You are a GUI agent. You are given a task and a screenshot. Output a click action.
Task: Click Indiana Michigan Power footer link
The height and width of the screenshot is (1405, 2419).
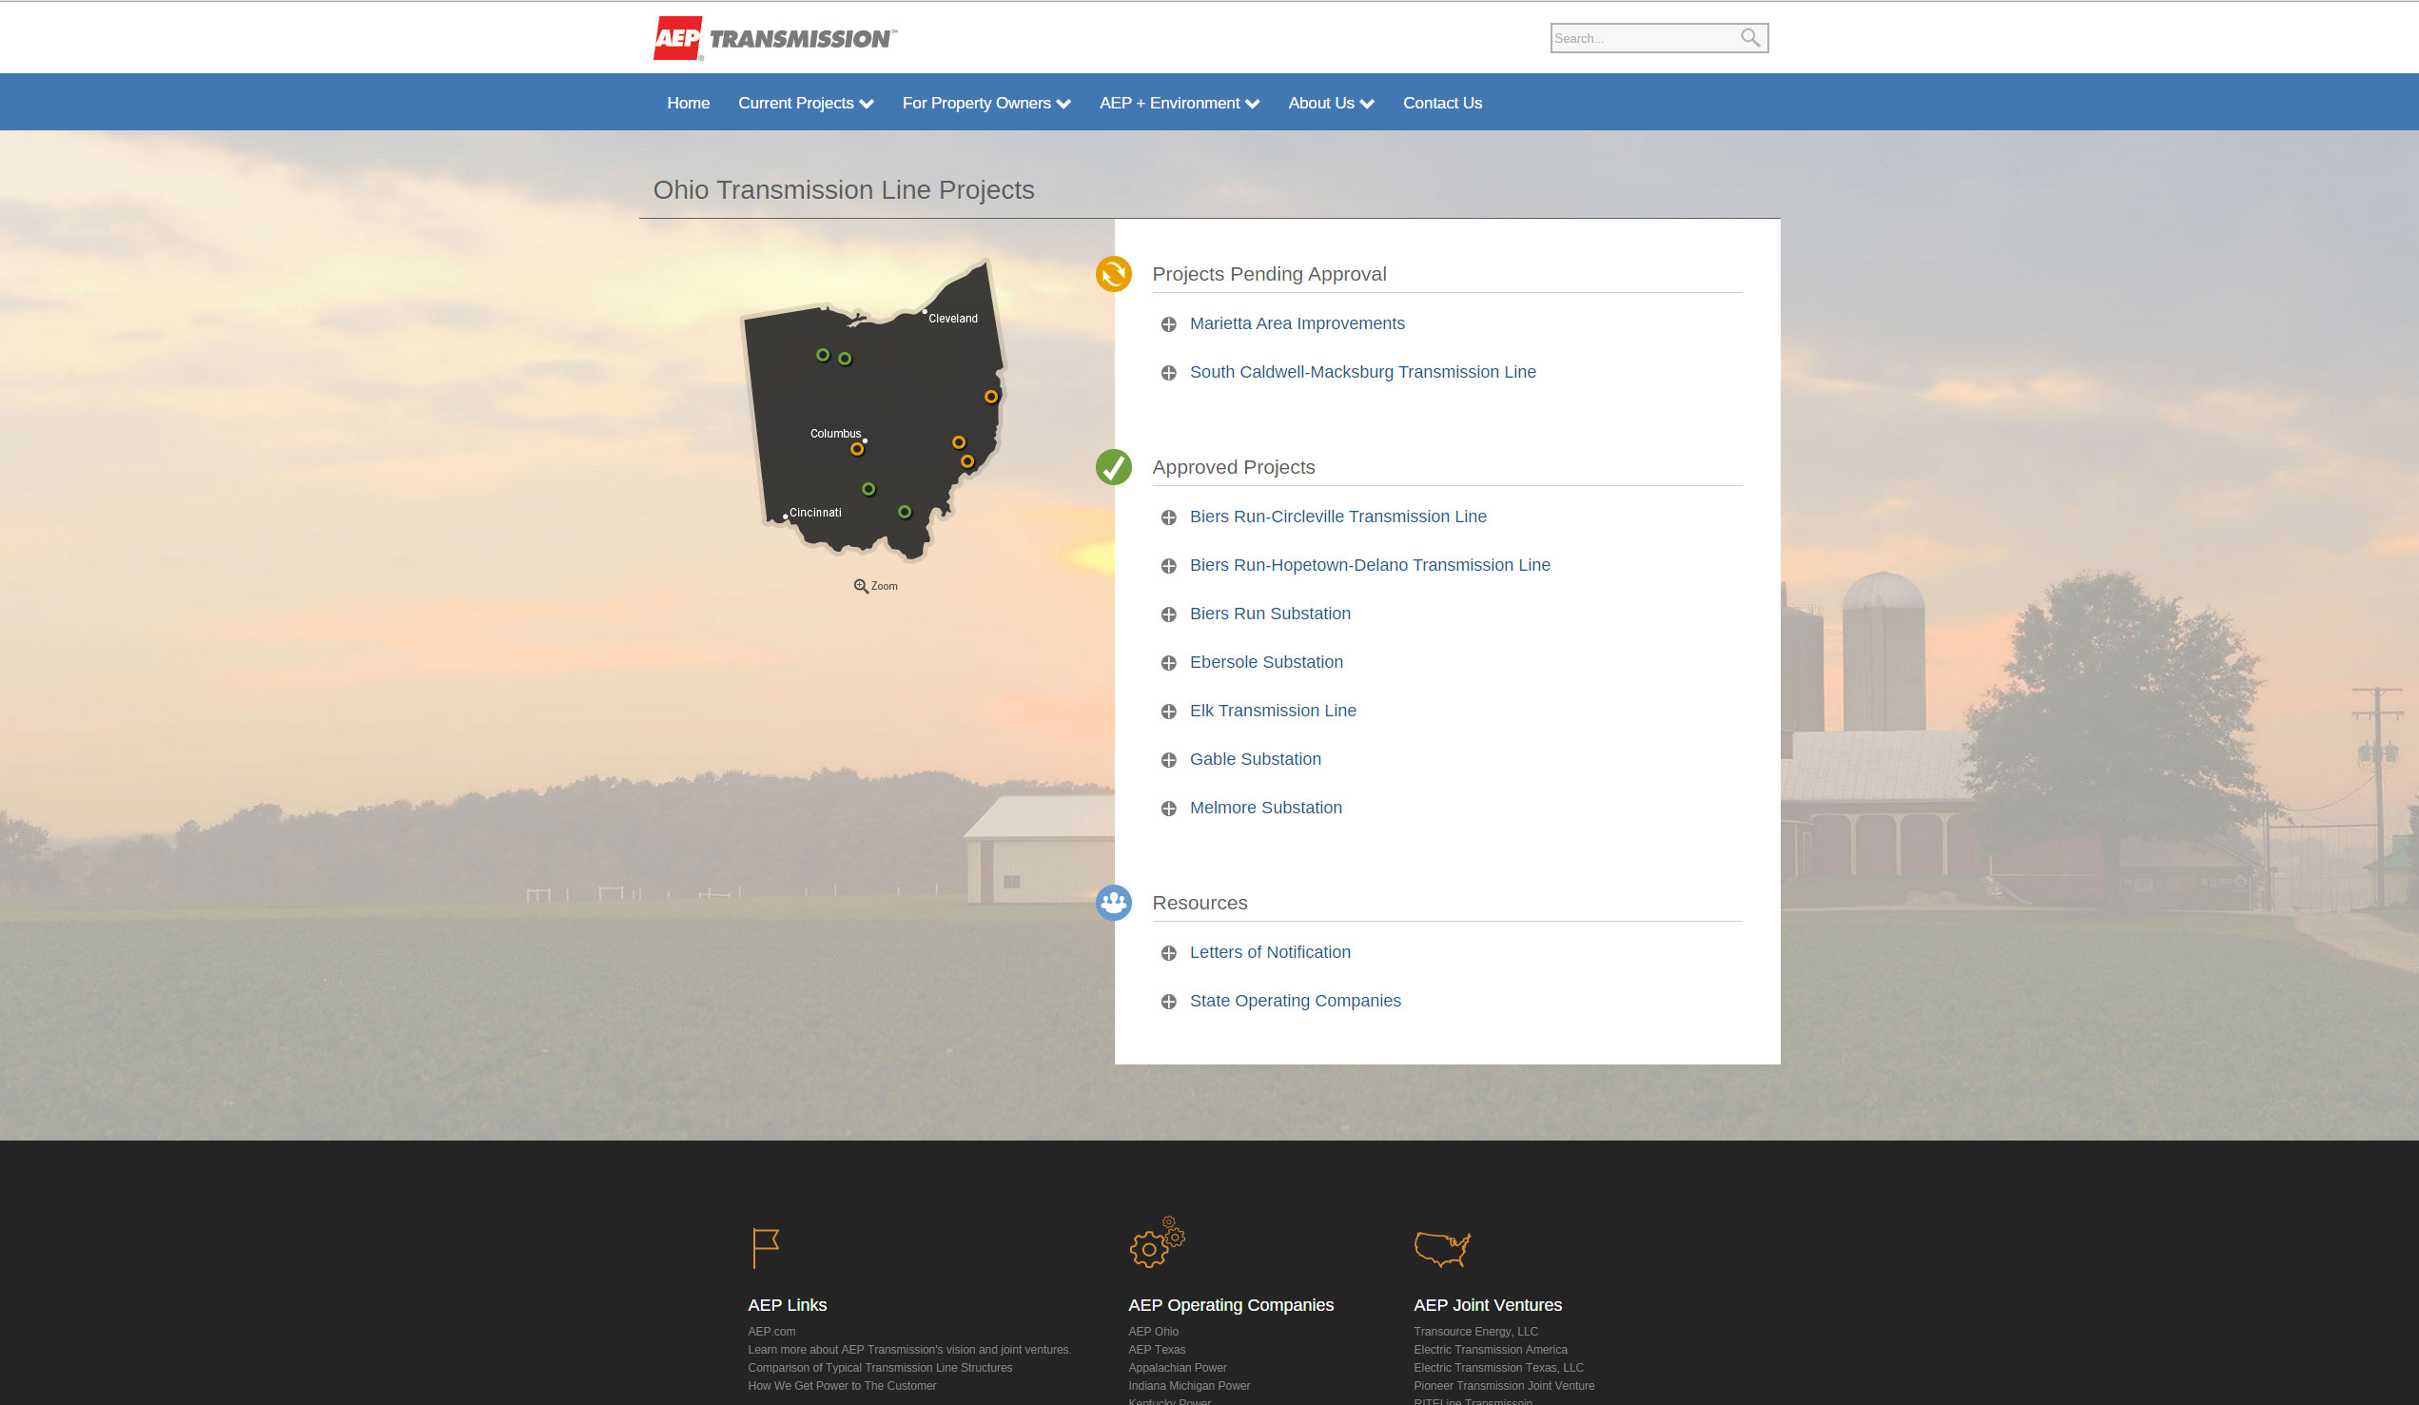[1188, 1386]
